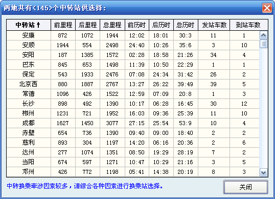Viewport: 275px width, 199px height.
Task: Click 前里程 value 1231 for 郴州
Action: point(62,113)
